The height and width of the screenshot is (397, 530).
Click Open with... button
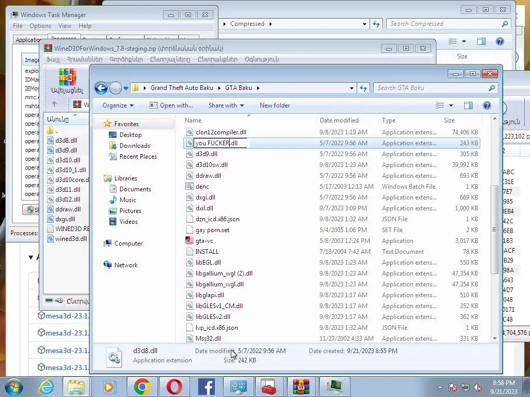coord(171,105)
